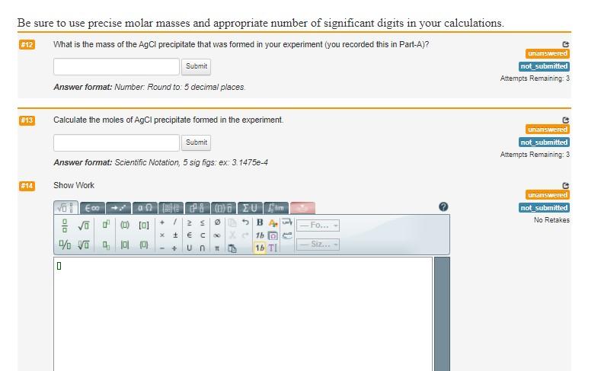Click the #13 question number badge
Image resolution: width=601 pixels, height=371 pixels.
[x=27, y=120]
